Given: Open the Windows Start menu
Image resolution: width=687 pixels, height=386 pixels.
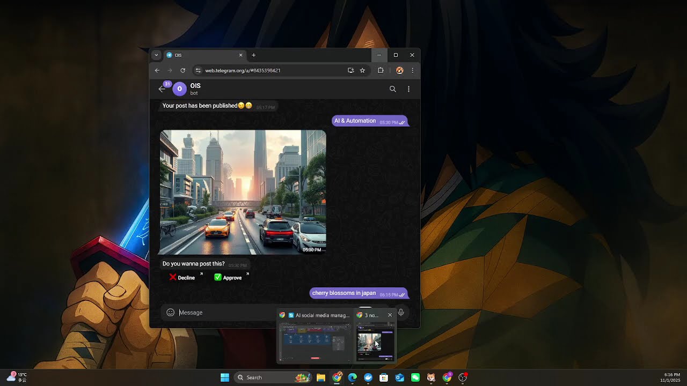Looking at the screenshot, I should click(225, 377).
